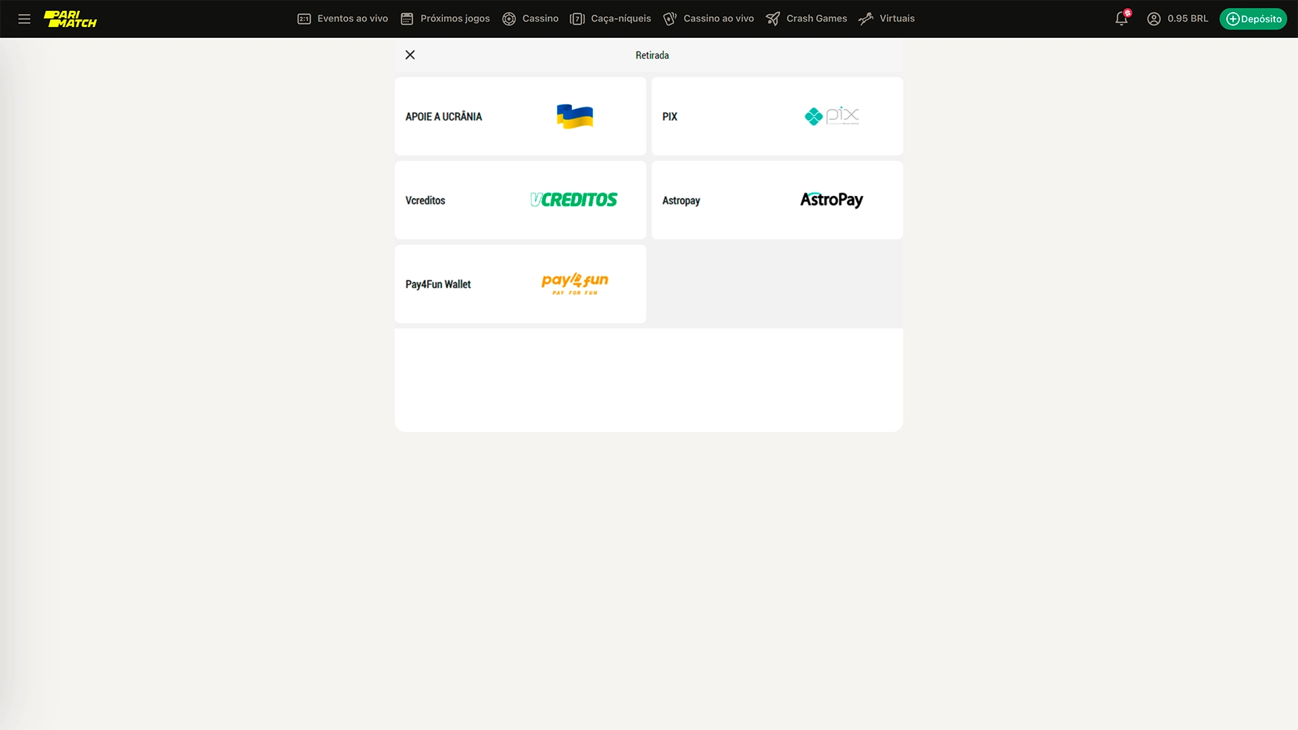The image size is (1298, 730).
Task: Click the green Depósito button
Action: click(1253, 19)
